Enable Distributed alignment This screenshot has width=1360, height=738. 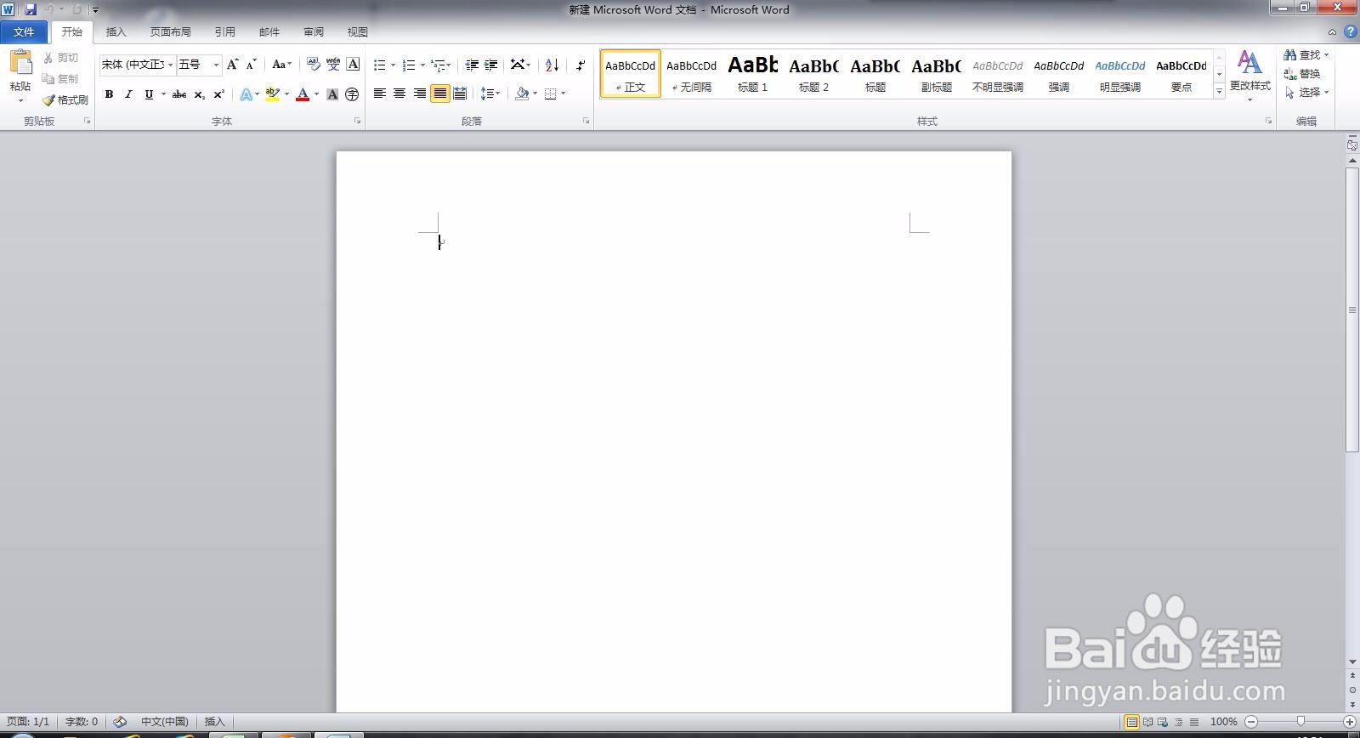460,94
